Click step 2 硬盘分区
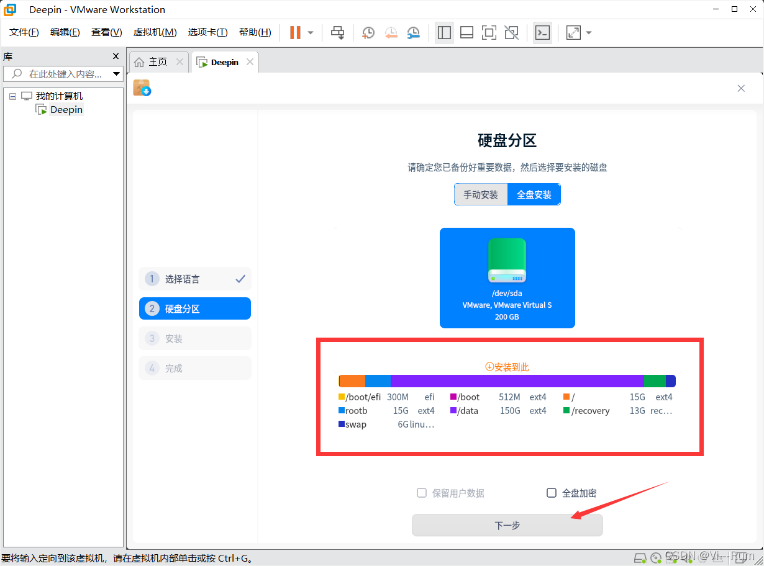The height and width of the screenshot is (566, 764). pyautogui.click(x=195, y=308)
